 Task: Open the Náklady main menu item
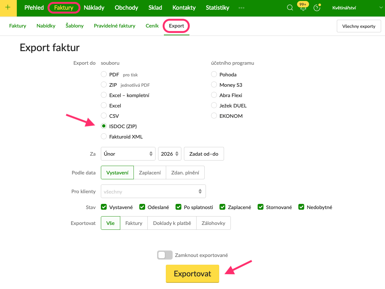[94, 8]
